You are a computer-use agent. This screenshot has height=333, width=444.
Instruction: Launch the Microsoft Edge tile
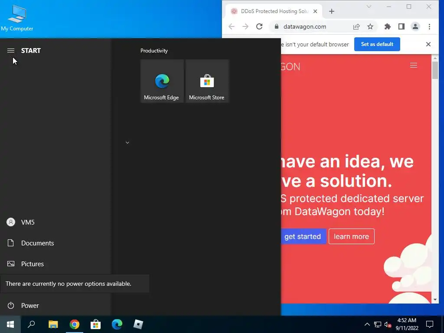click(x=162, y=81)
